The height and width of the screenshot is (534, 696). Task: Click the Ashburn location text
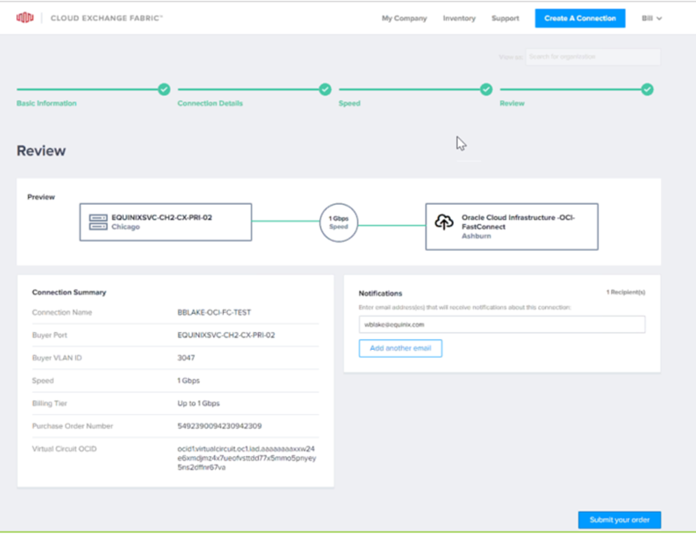pyautogui.click(x=477, y=236)
